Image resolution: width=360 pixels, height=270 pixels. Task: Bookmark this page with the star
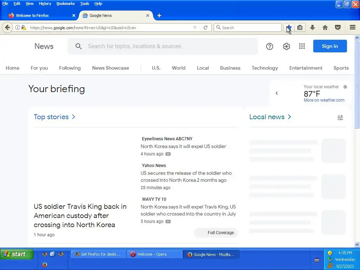click(x=289, y=27)
